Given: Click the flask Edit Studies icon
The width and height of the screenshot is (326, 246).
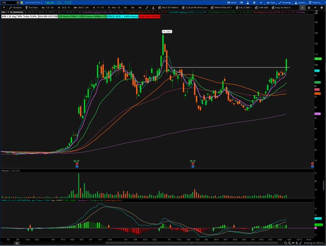Looking at the screenshot, I should [x=248, y=3].
